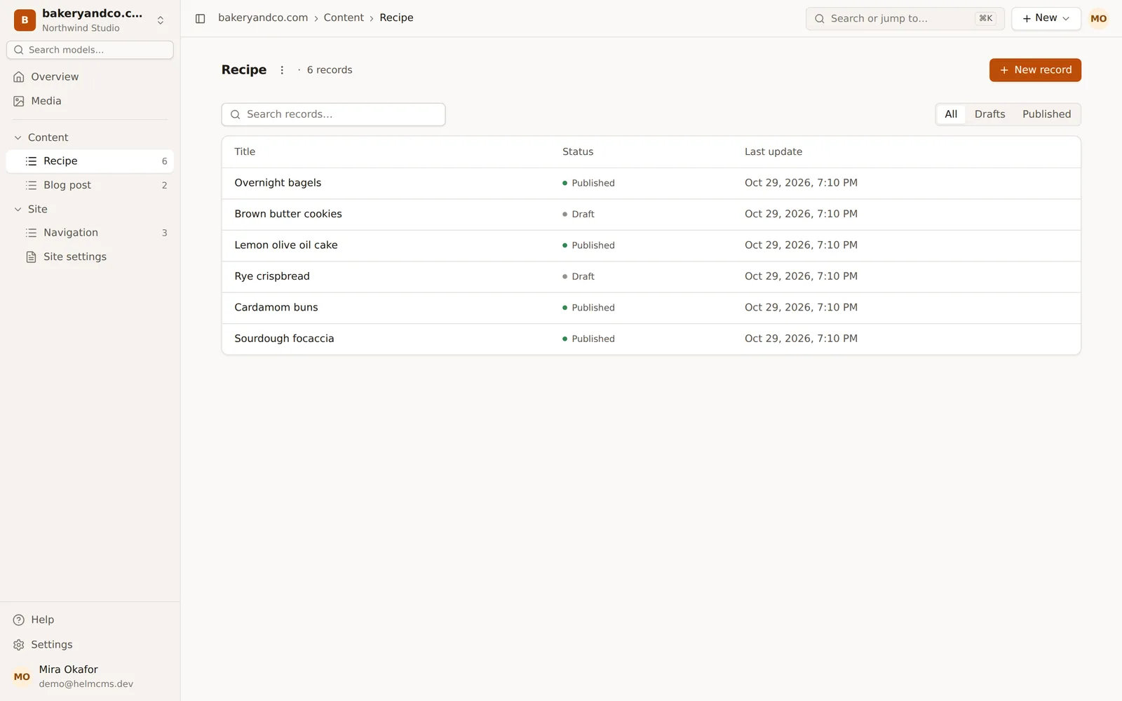Click the Settings gear icon
Viewport: 1122px width, 701px height.
19,645
